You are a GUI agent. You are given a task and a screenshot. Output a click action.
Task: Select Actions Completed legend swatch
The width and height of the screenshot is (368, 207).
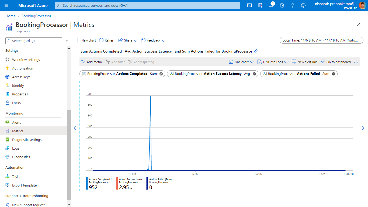87,184
